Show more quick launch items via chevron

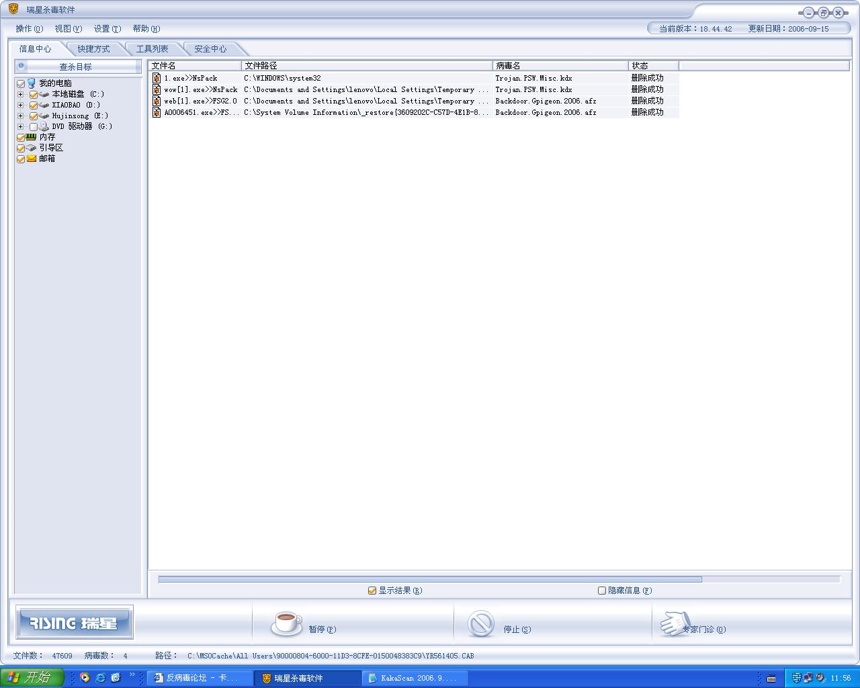132,675
